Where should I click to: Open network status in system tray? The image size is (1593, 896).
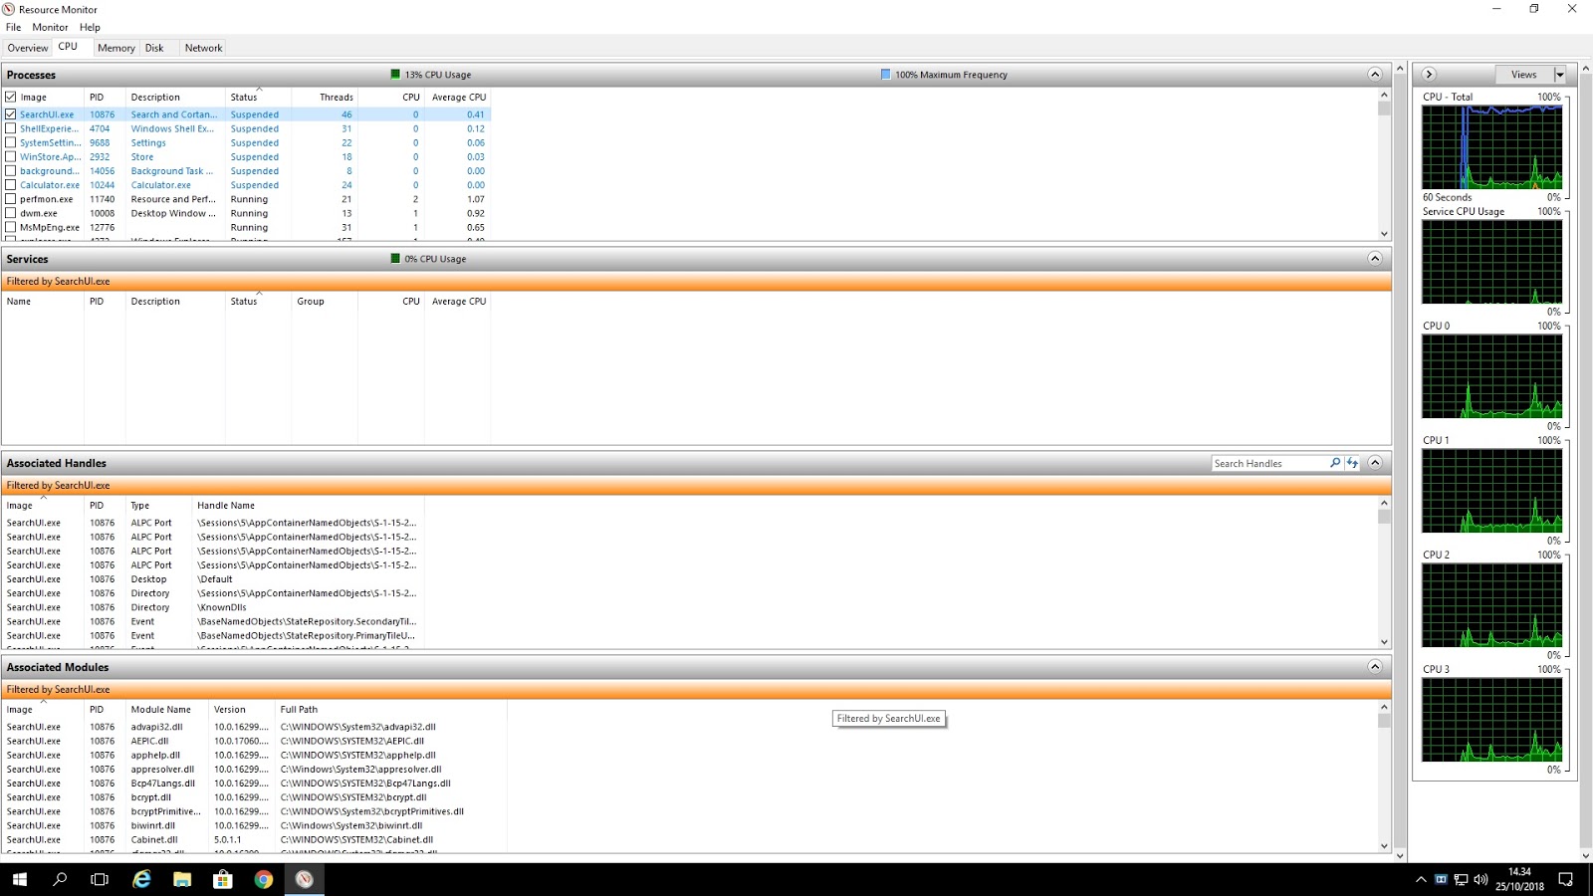[1461, 880]
